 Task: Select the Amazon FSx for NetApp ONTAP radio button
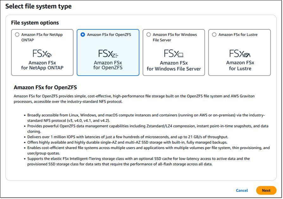17,35
